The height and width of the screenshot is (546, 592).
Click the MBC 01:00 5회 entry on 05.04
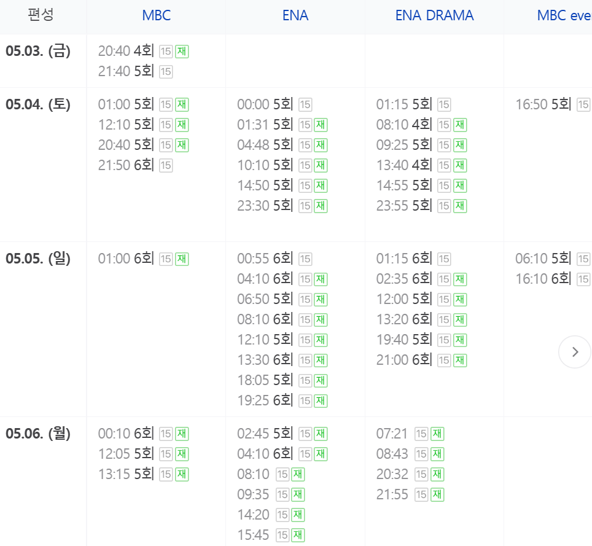(x=144, y=104)
